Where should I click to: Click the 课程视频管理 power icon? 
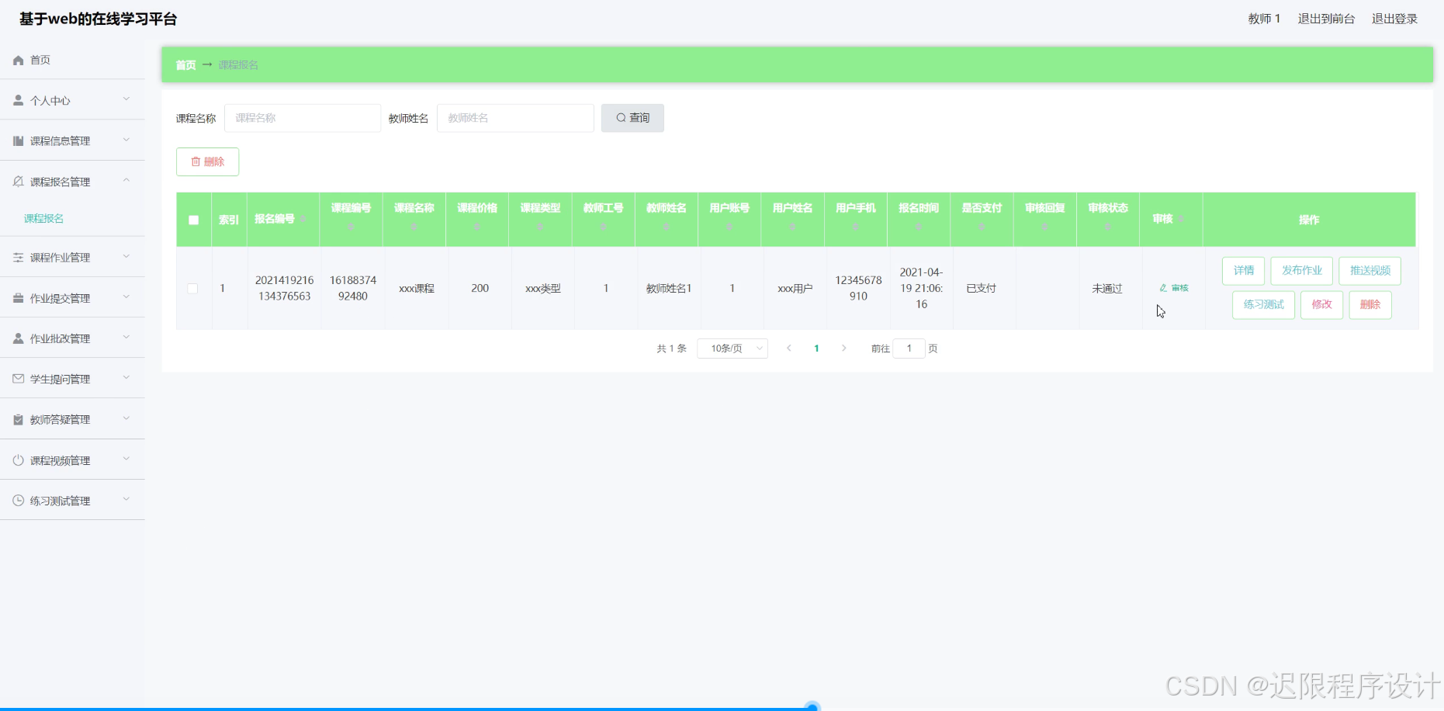click(x=17, y=460)
